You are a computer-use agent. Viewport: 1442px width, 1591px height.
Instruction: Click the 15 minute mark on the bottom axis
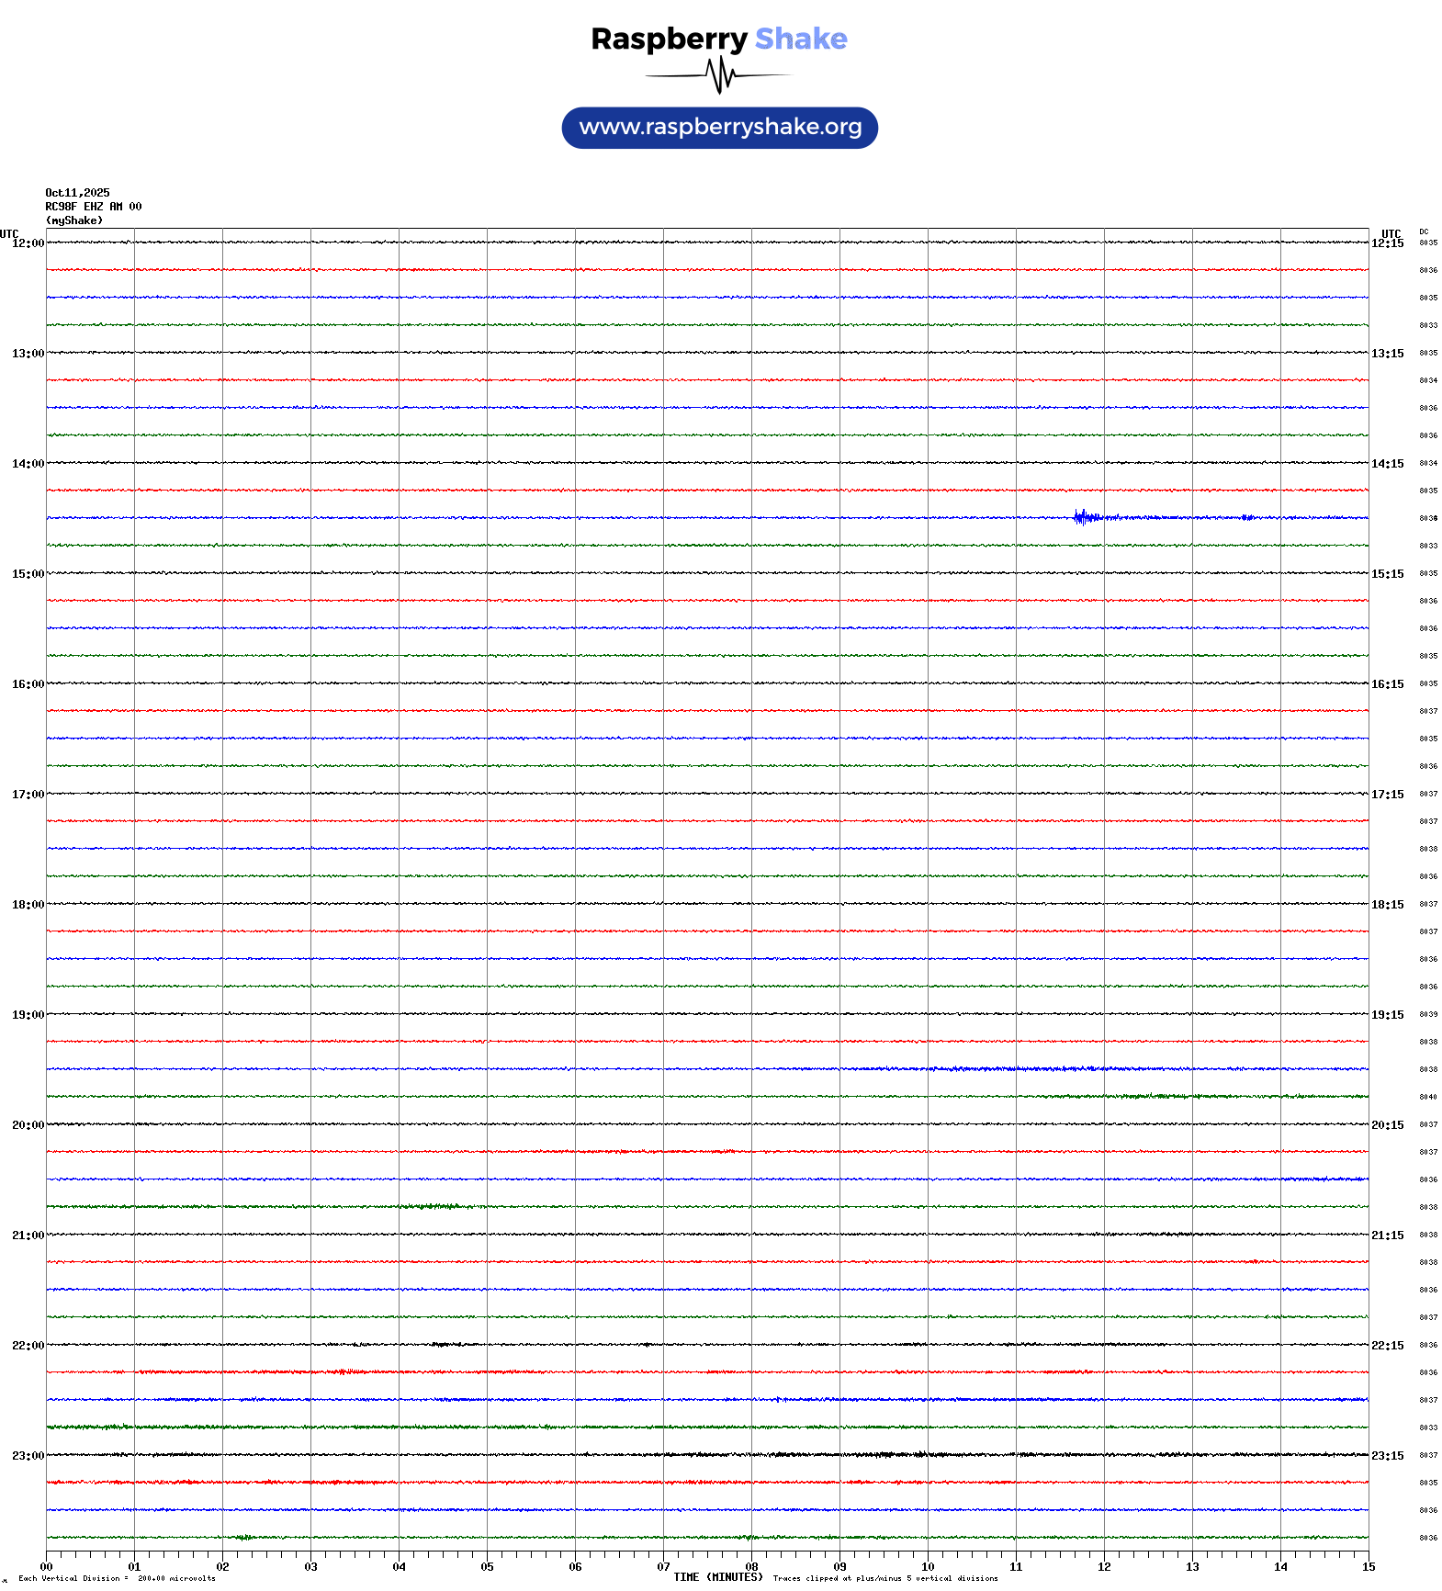coord(1368,1567)
